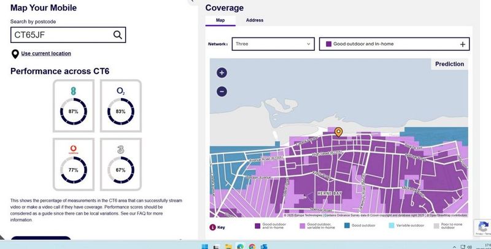Screen dimensions: 491x249
Task: Click the location pin icon beside Use current location
Action: 15,54
